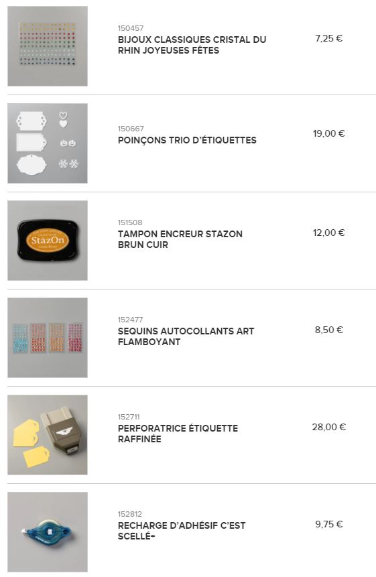Click the 28,00 € price
The width and height of the screenshot is (376, 577).
[328, 427]
